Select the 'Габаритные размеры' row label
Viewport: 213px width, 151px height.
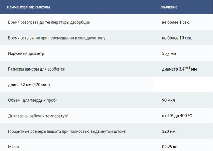coord(67,131)
